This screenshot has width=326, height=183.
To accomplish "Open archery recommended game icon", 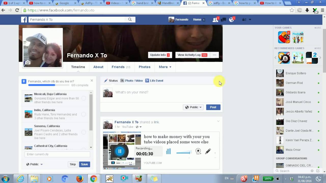I will point(298,58).
